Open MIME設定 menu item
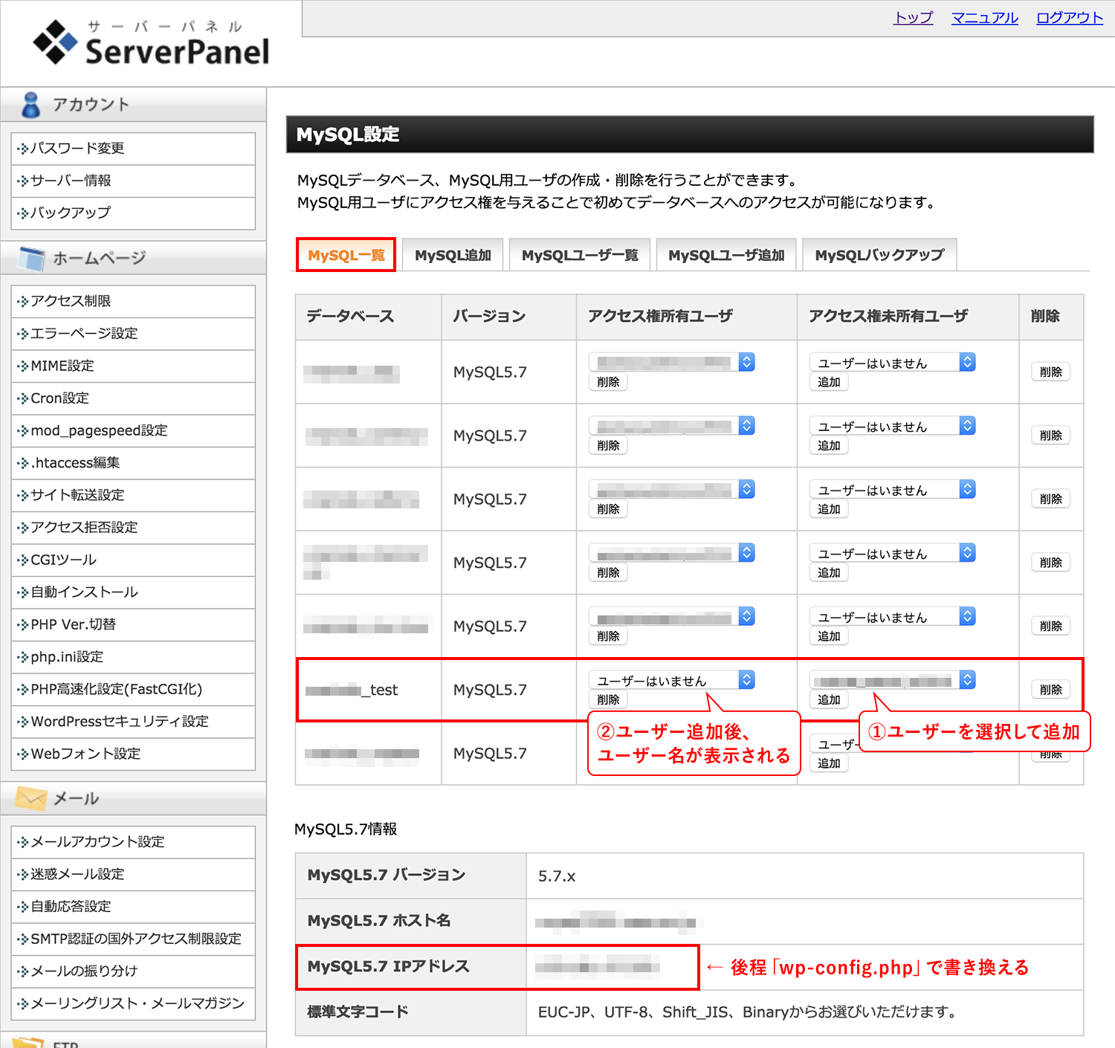The height and width of the screenshot is (1048, 1115). pos(134,366)
